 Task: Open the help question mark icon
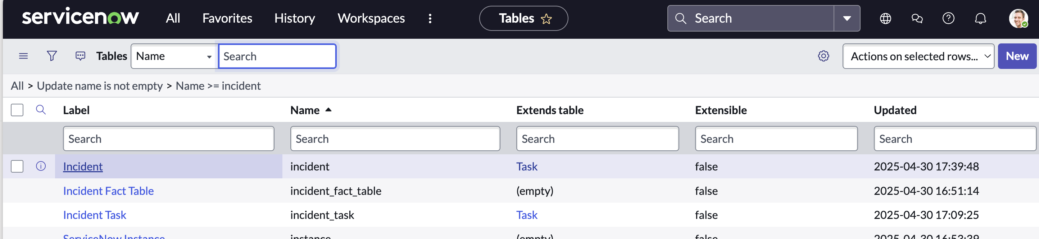click(948, 19)
